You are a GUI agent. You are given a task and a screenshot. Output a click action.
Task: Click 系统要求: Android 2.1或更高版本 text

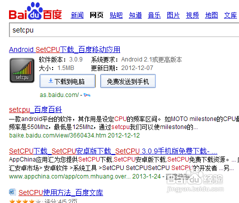(136, 59)
